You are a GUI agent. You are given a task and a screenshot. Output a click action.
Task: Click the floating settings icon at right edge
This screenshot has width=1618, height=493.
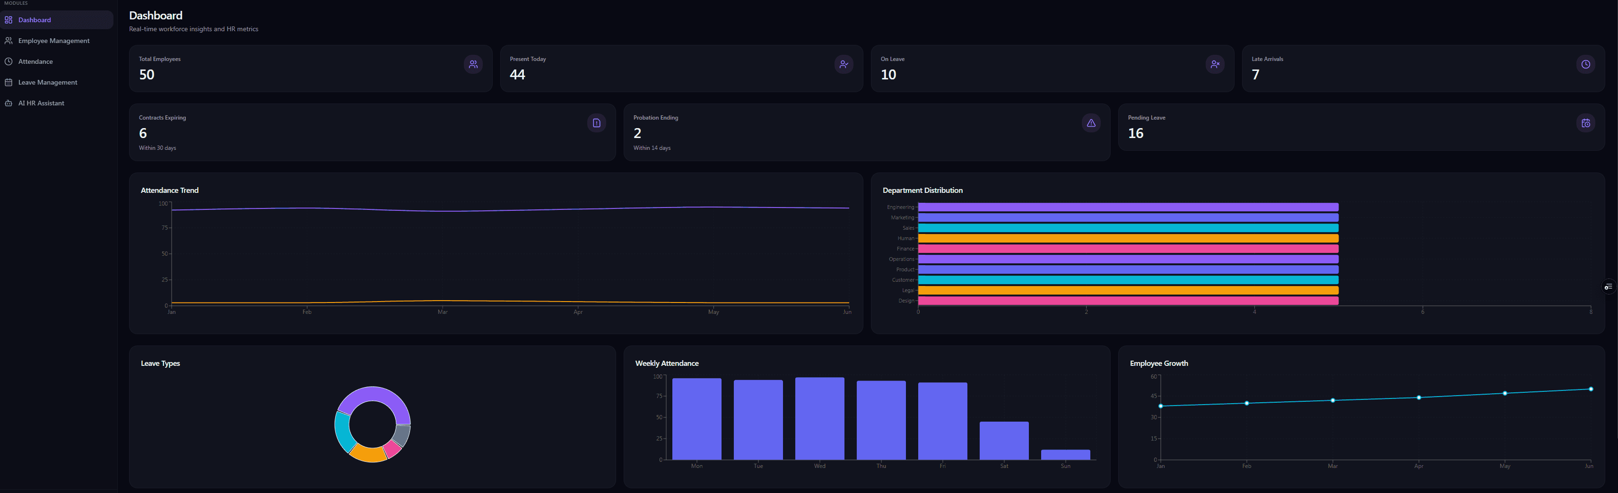click(x=1609, y=287)
